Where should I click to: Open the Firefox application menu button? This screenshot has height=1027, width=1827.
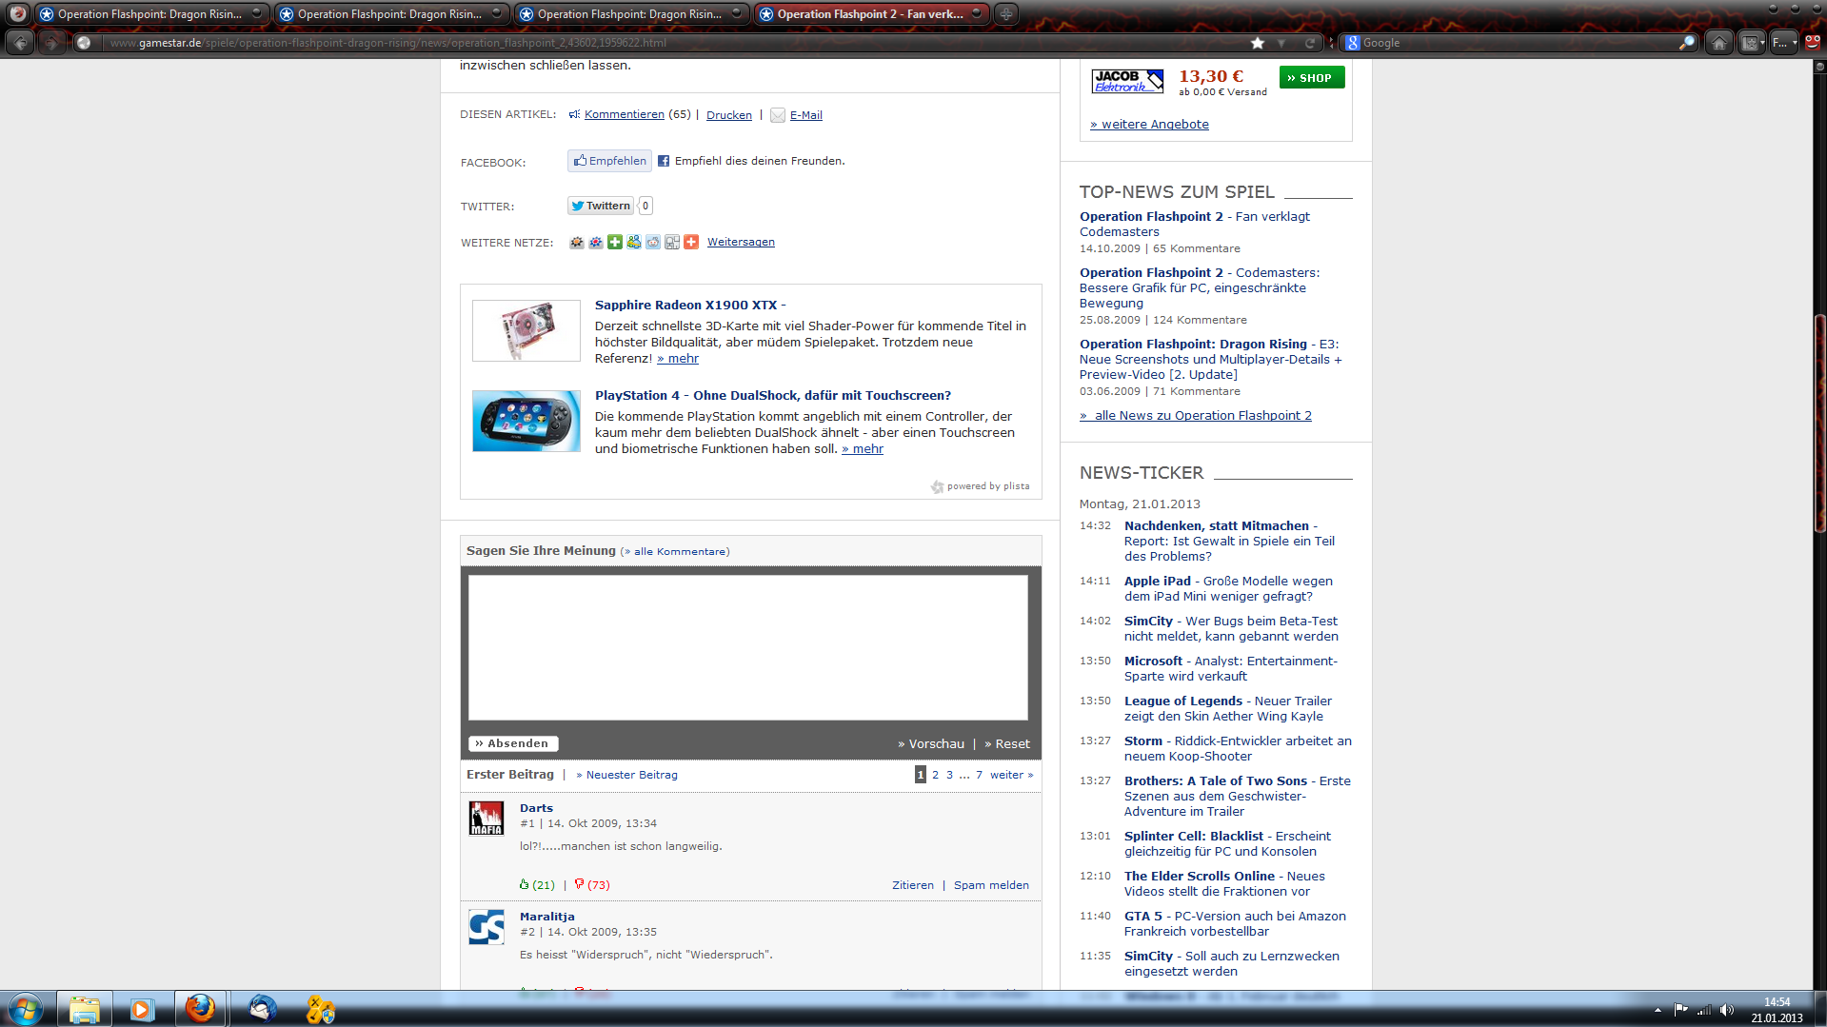click(x=16, y=13)
